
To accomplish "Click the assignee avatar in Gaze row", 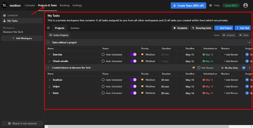I will pos(247,93).
